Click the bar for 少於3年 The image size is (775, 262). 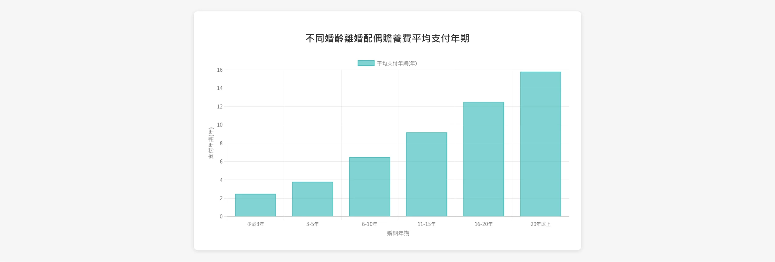255,205
